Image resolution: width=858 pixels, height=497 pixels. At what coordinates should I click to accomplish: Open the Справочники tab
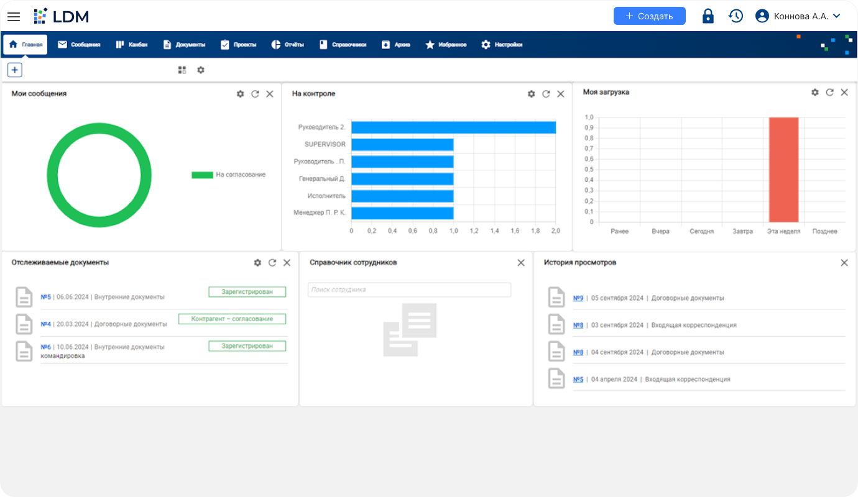pos(342,45)
